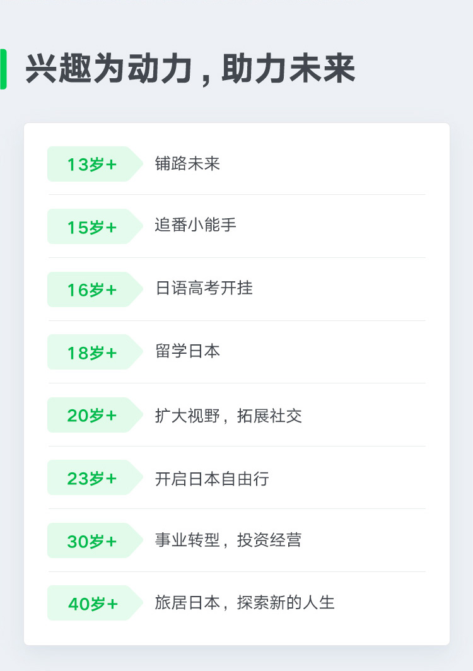Select the 16岁+ green tag
Screen dimensions: 473x671
pyautogui.click(x=95, y=289)
